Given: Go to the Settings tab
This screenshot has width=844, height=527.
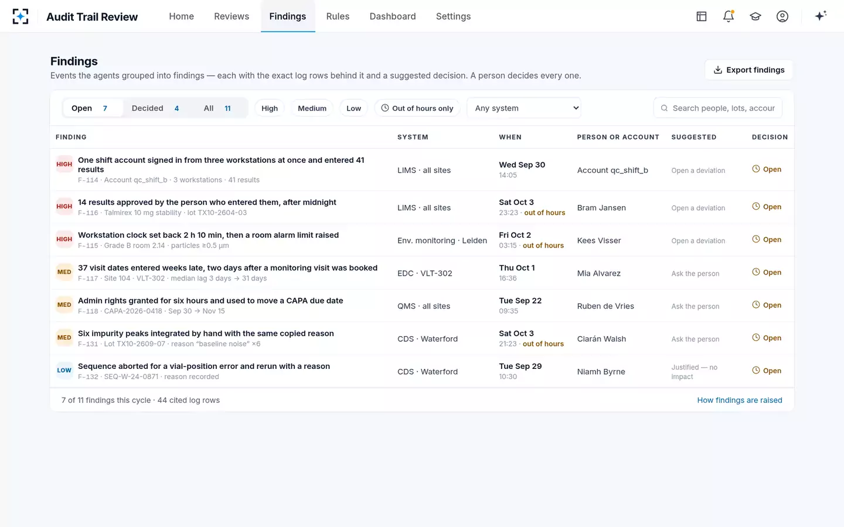Looking at the screenshot, I should click(453, 16).
